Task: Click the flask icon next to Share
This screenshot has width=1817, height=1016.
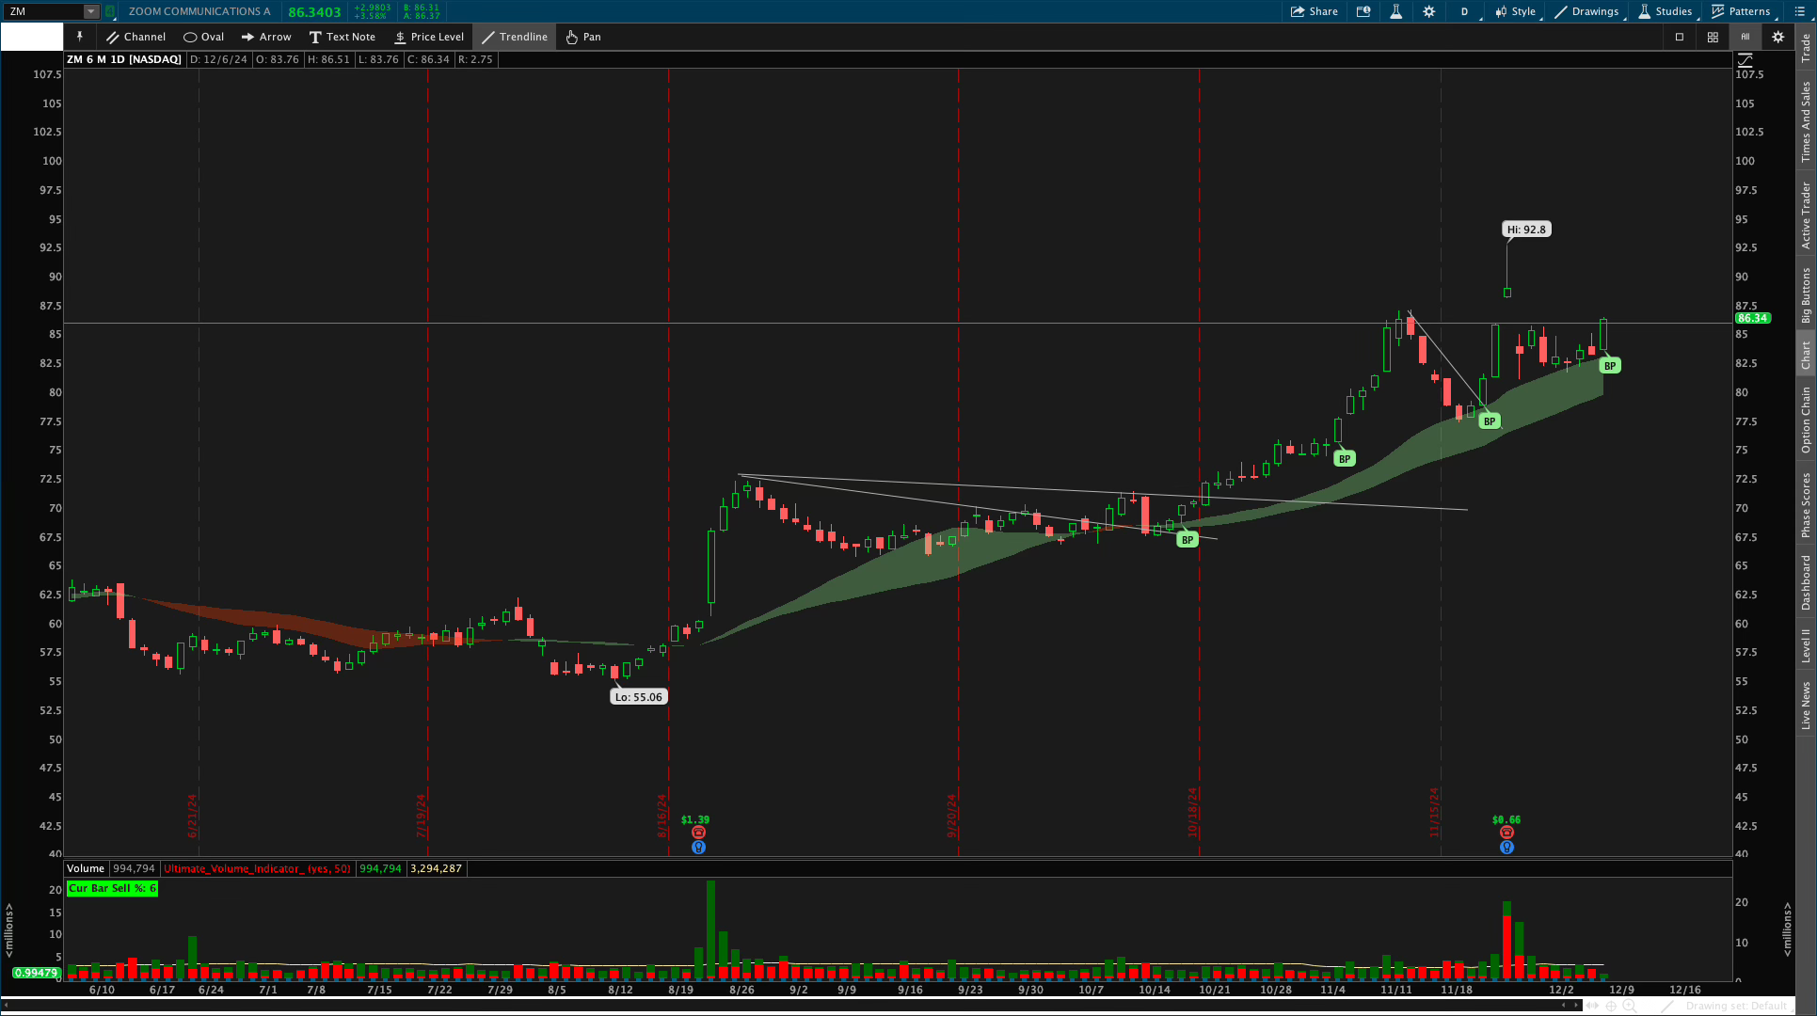Action: pyautogui.click(x=1395, y=11)
